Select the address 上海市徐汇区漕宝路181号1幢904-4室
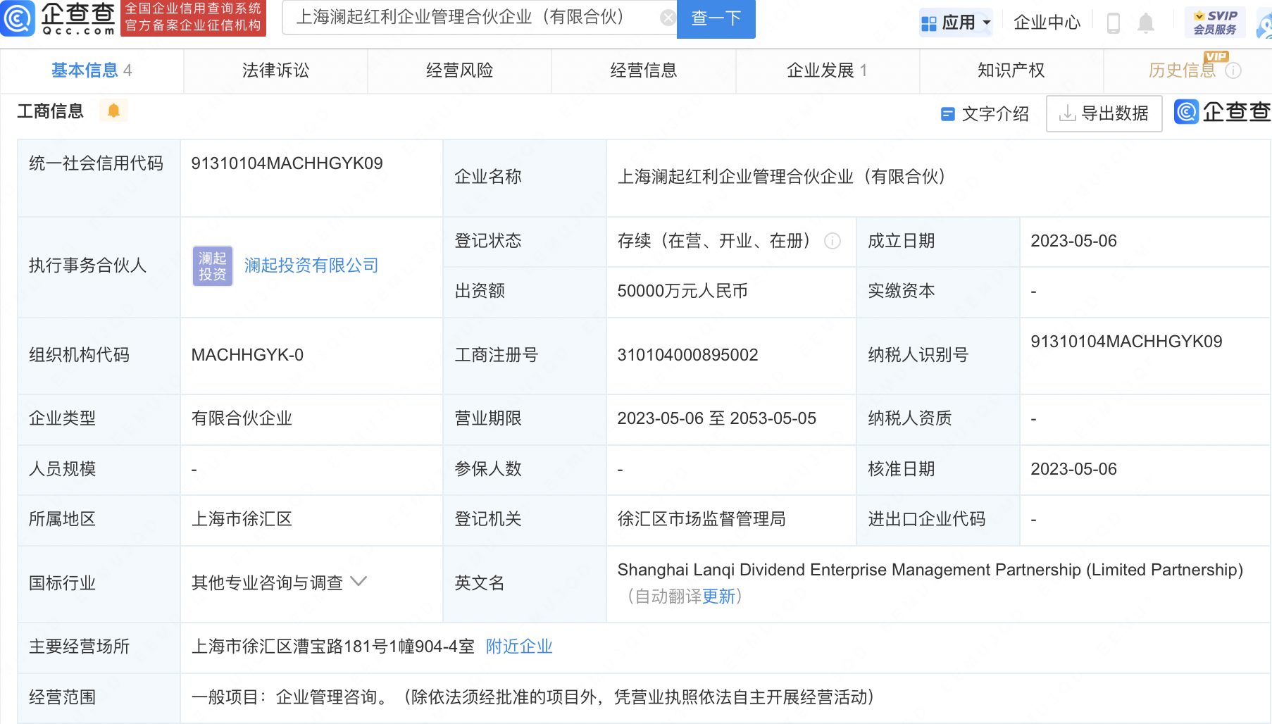Screen dimensions: 1272x724 (332, 647)
